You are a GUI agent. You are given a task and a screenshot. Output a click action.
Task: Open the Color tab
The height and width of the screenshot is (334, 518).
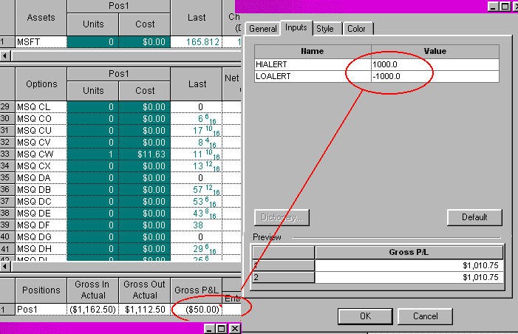355,29
